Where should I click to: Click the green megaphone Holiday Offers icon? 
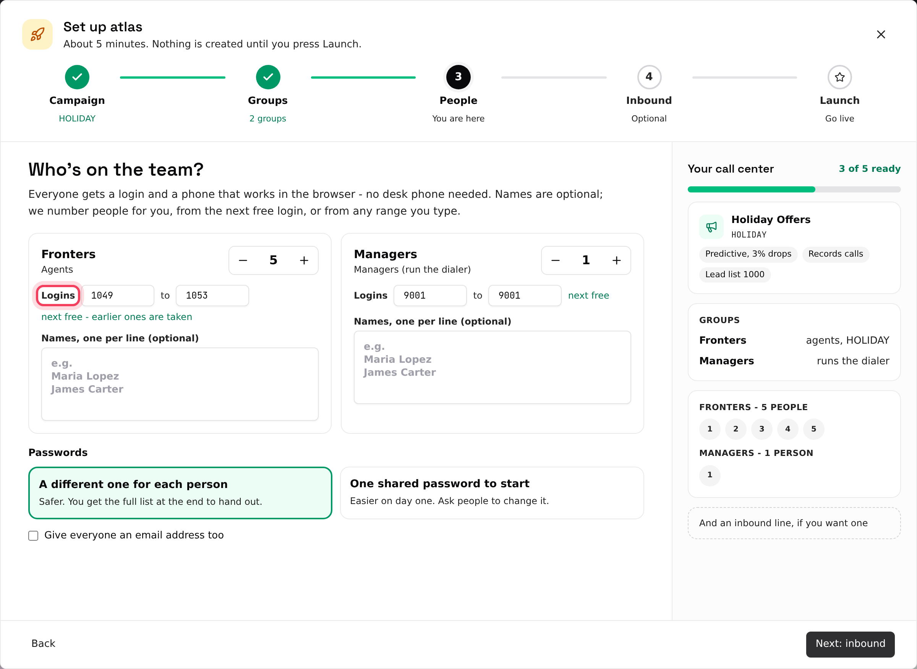711,227
